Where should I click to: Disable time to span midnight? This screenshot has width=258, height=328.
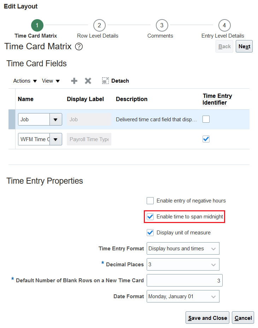click(150, 217)
